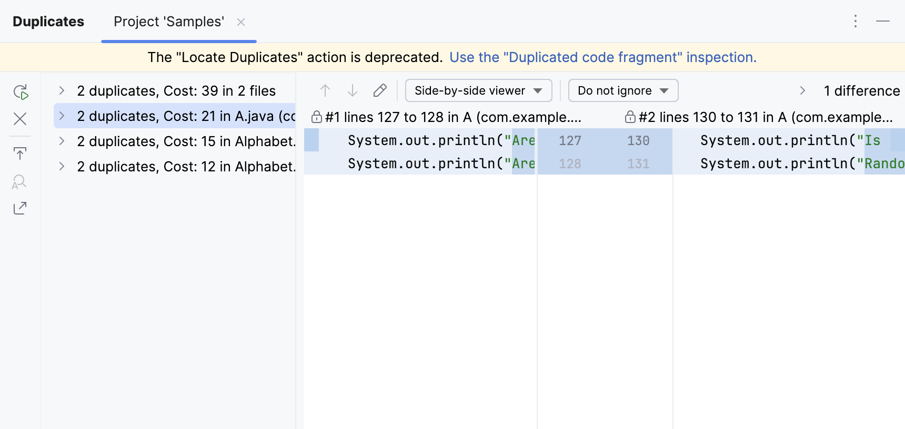
Task: Jump to previous difference with up arrow
Action: click(x=325, y=90)
